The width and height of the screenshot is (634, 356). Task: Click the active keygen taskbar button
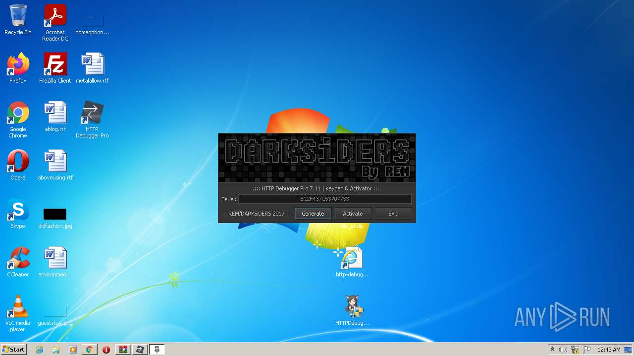(x=157, y=350)
